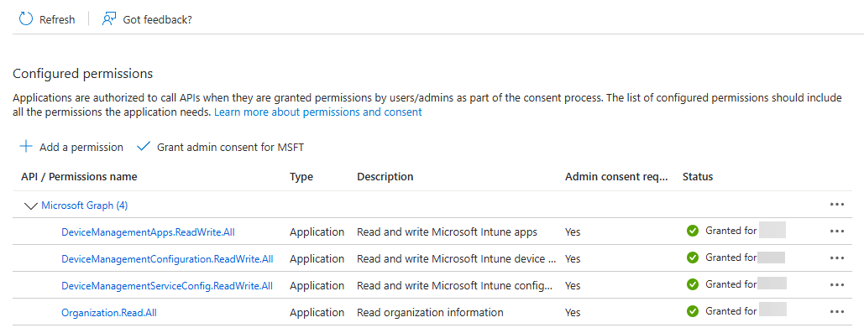The image size is (864, 333).
Task: Click the Status column header
Action: click(698, 177)
